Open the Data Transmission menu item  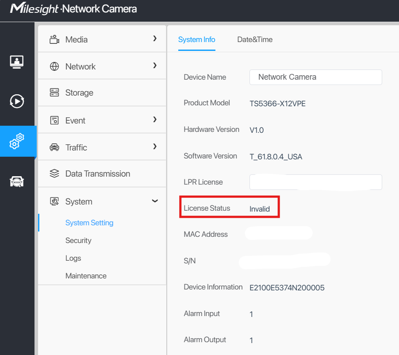coord(102,174)
